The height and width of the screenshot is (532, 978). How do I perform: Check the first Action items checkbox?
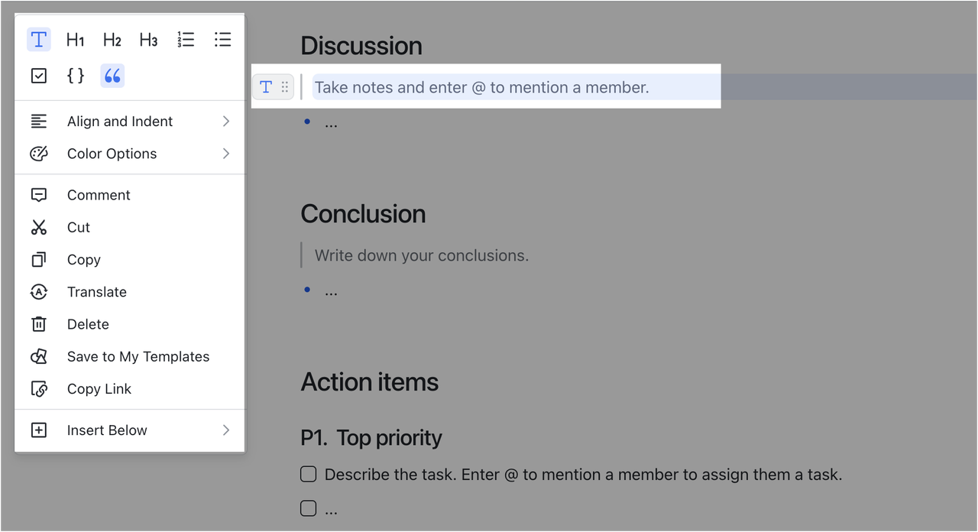(x=308, y=474)
